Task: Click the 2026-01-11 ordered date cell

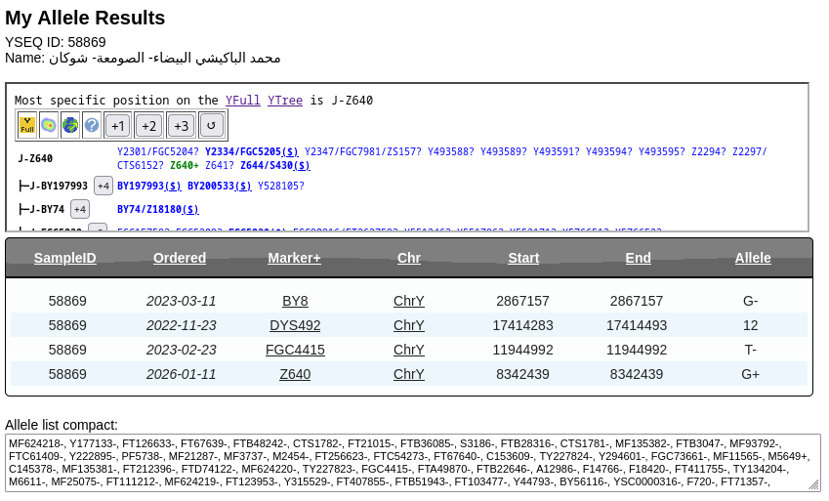Action: 182,374
